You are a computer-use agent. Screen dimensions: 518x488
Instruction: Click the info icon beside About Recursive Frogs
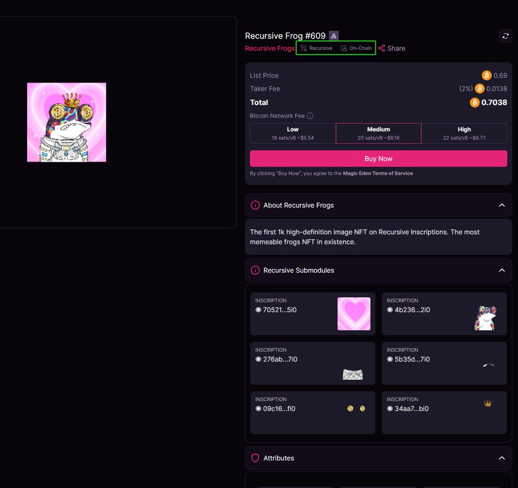pos(256,205)
